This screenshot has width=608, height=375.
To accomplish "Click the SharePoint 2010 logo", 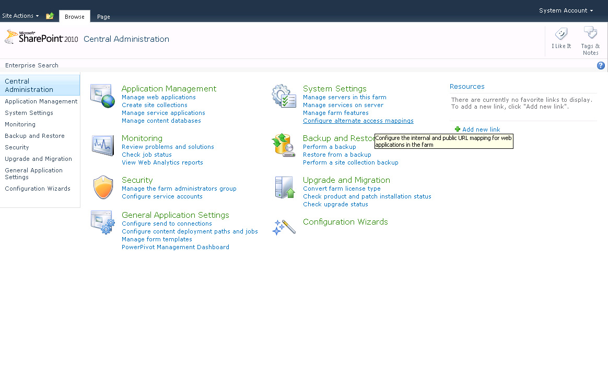I will point(41,37).
